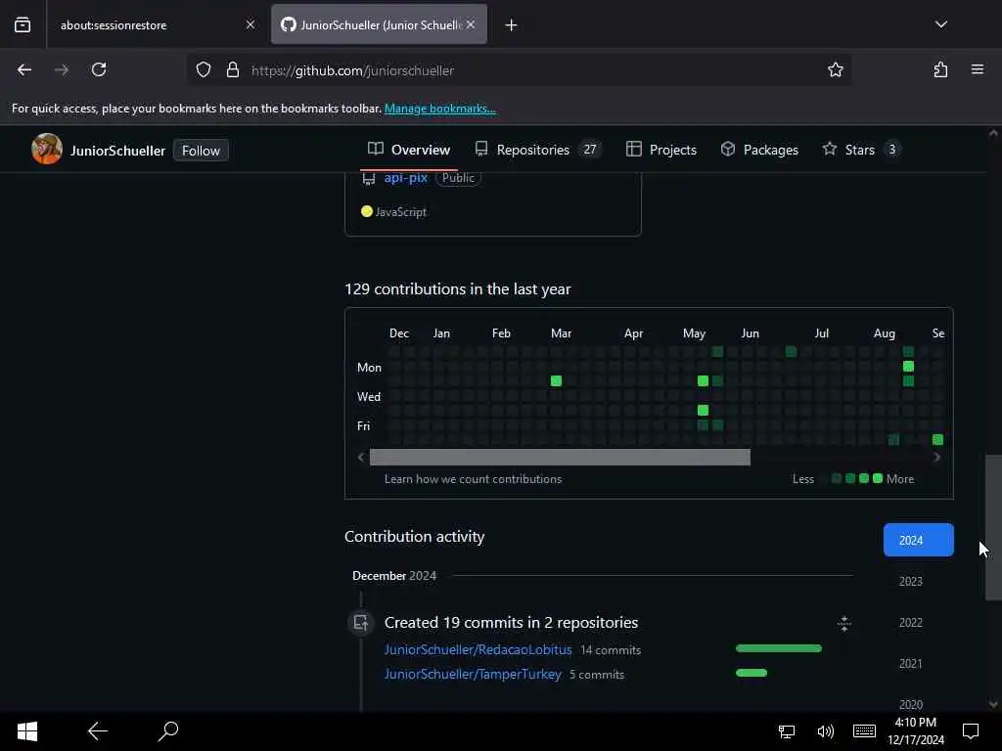Open Firefox View from the tab strip
Screen dimensions: 1002x751
pos(23,24)
